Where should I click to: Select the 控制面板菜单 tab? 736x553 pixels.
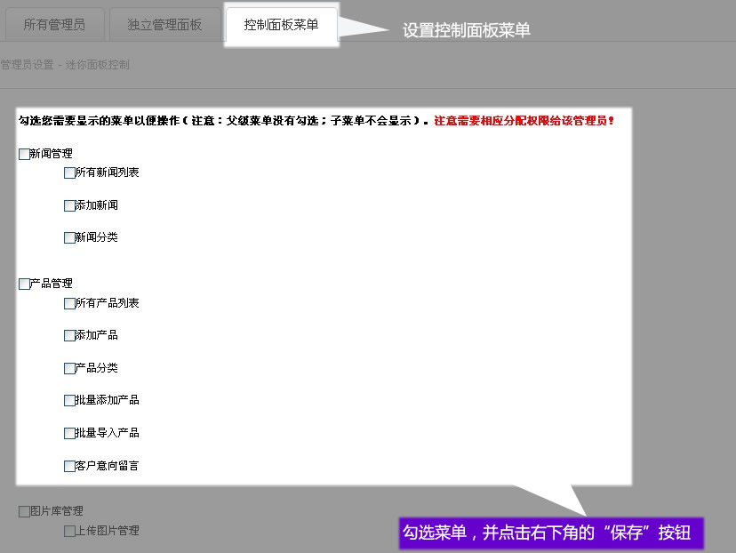(281, 25)
